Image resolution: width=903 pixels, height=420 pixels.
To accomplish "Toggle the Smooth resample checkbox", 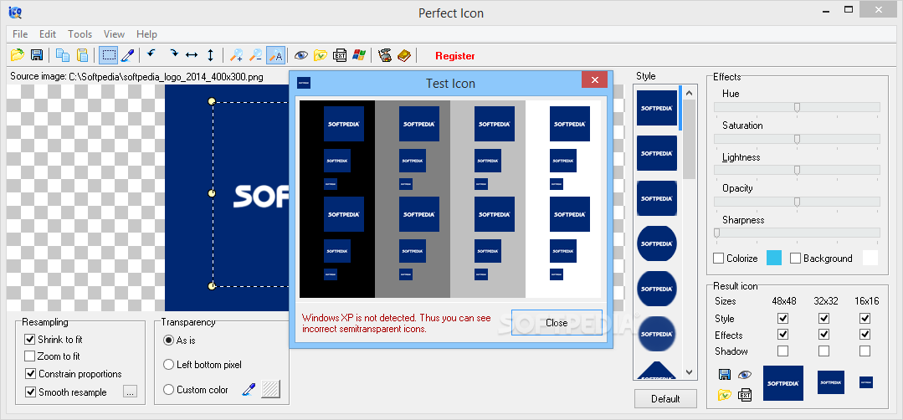I will 30,392.
